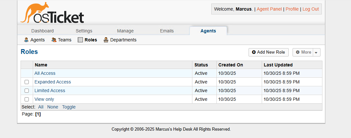The width and height of the screenshot is (351, 138).
Task: Switch to the Dashboard tab
Action: (42, 31)
